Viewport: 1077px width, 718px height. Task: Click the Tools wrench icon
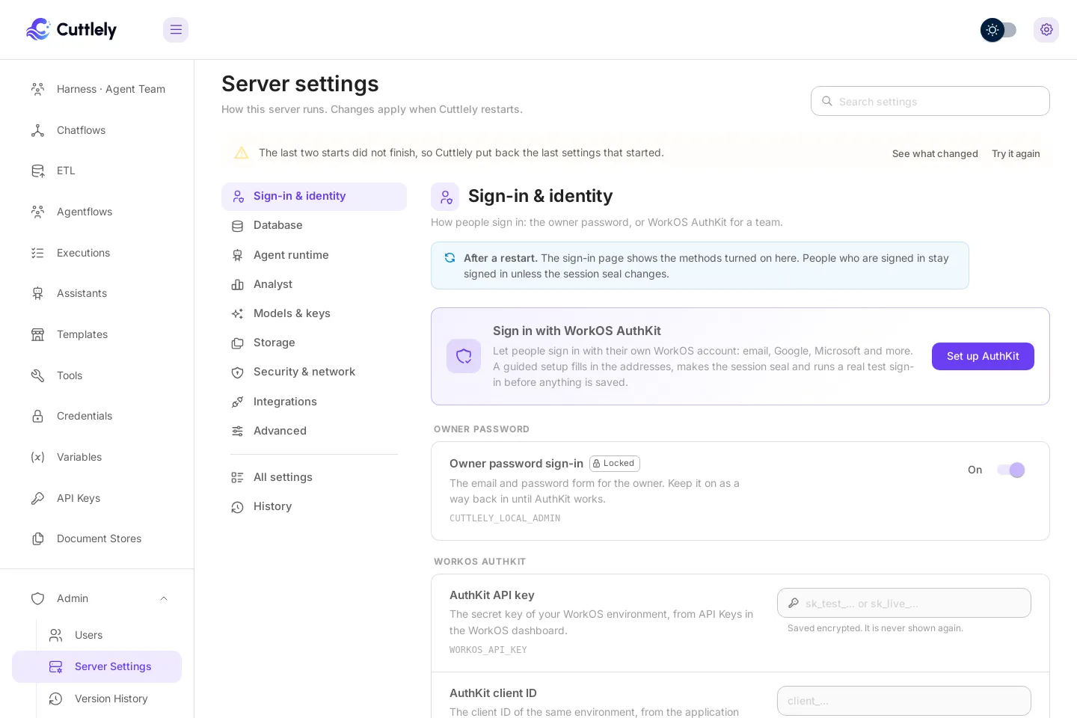click(x=37, y=375)
